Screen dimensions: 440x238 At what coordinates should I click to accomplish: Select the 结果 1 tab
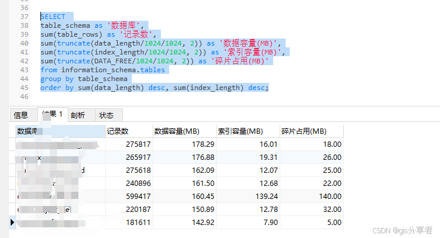click(x=52, y=114)
